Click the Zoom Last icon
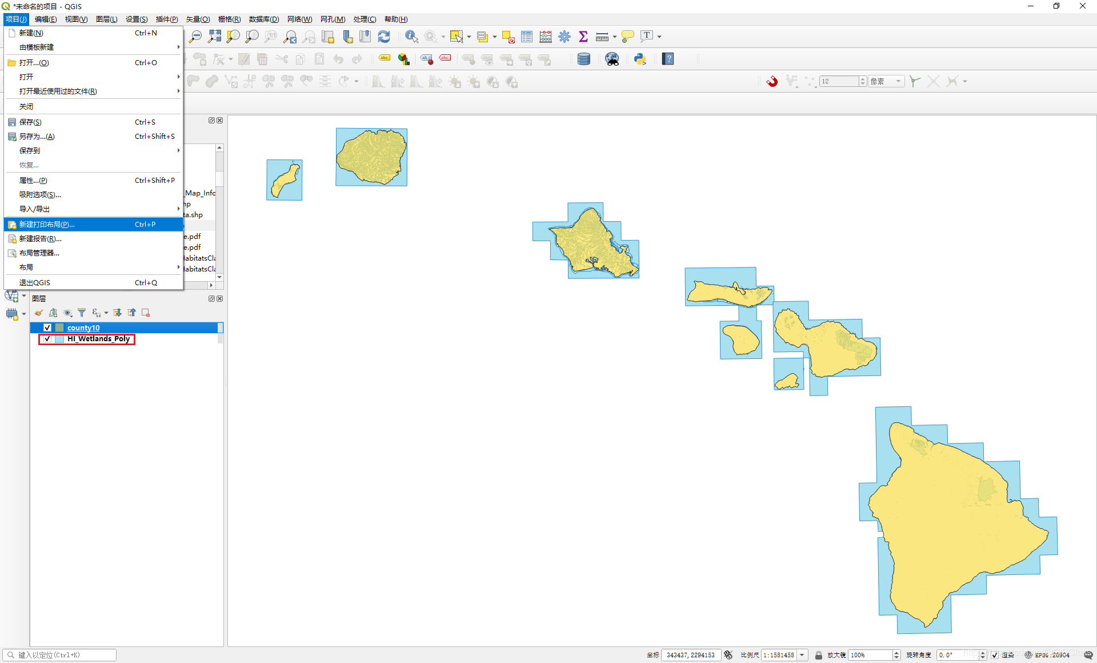This screenshot has width=1097, height=663. pos(290,37)
